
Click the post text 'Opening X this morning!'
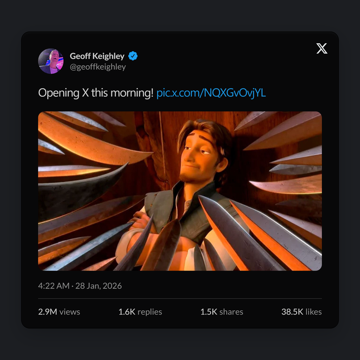95,93
